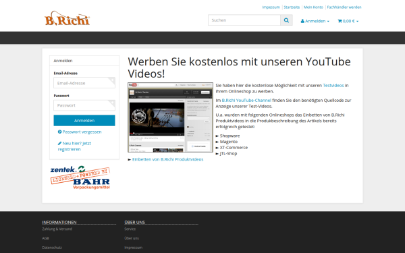Click the XT-Commerce list item text
This screenshot has height=253, width=405.
(x=234, y=147)
